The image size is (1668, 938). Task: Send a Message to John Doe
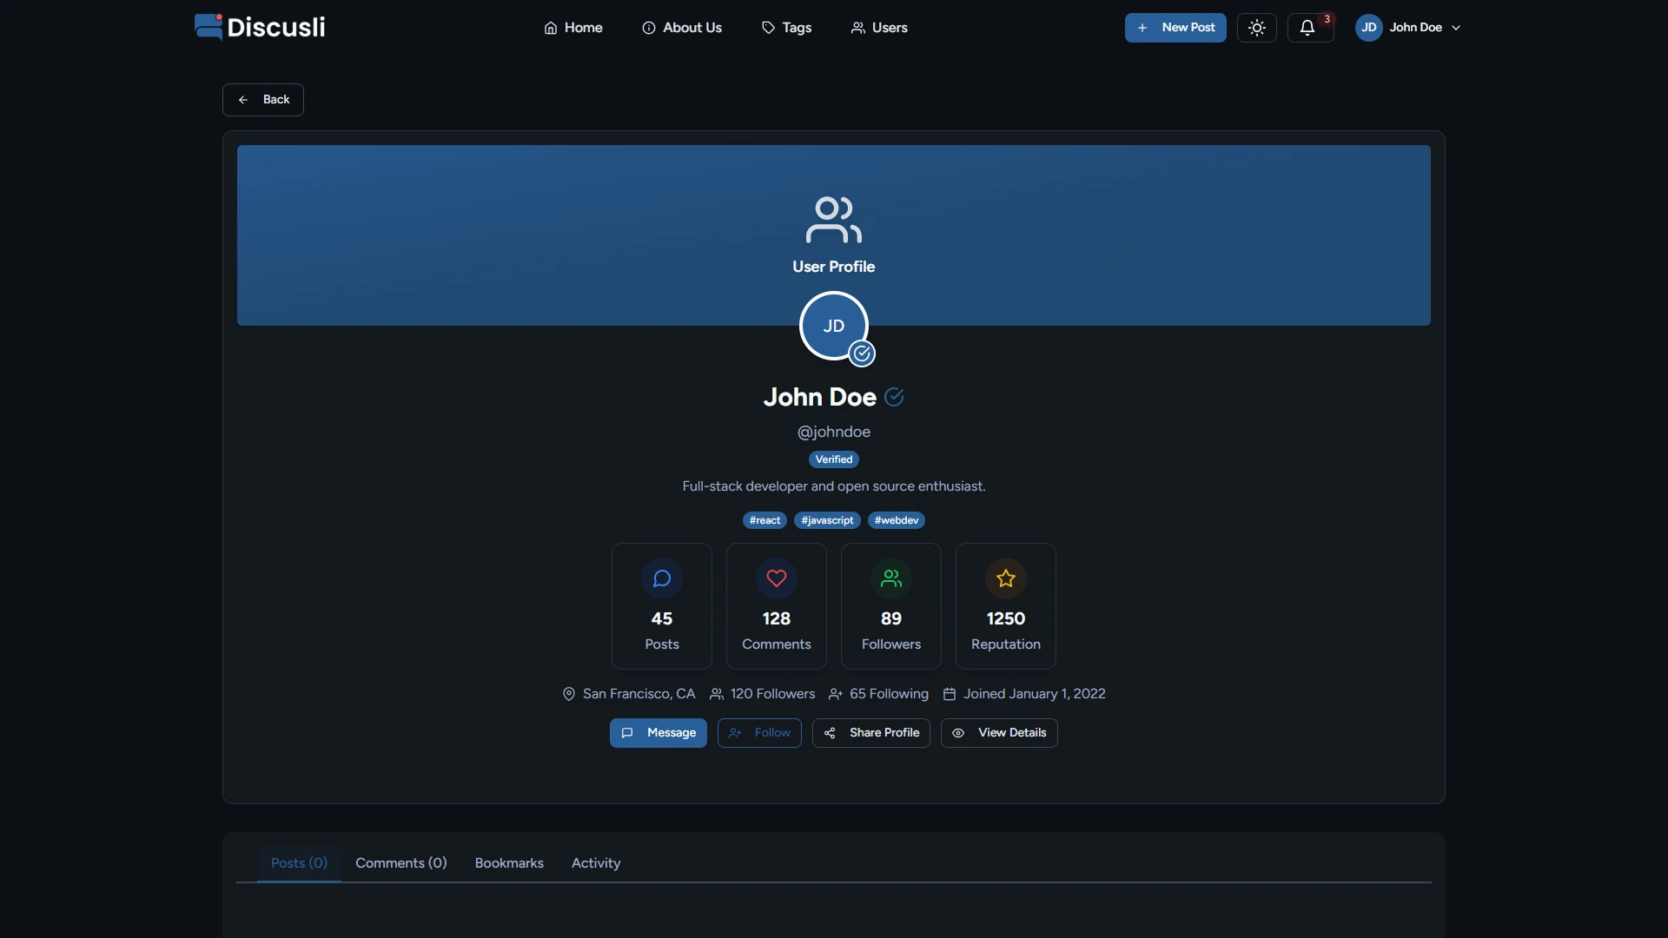pos(659,733)
